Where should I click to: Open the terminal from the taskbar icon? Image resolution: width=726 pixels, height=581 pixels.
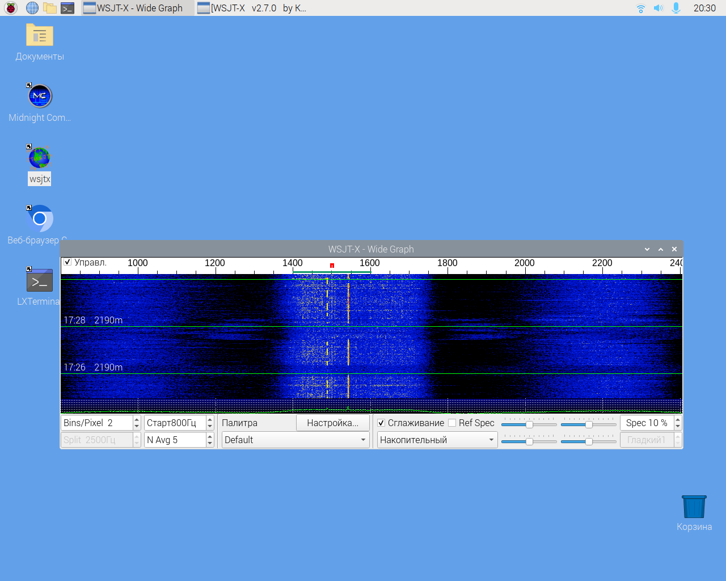67,8
